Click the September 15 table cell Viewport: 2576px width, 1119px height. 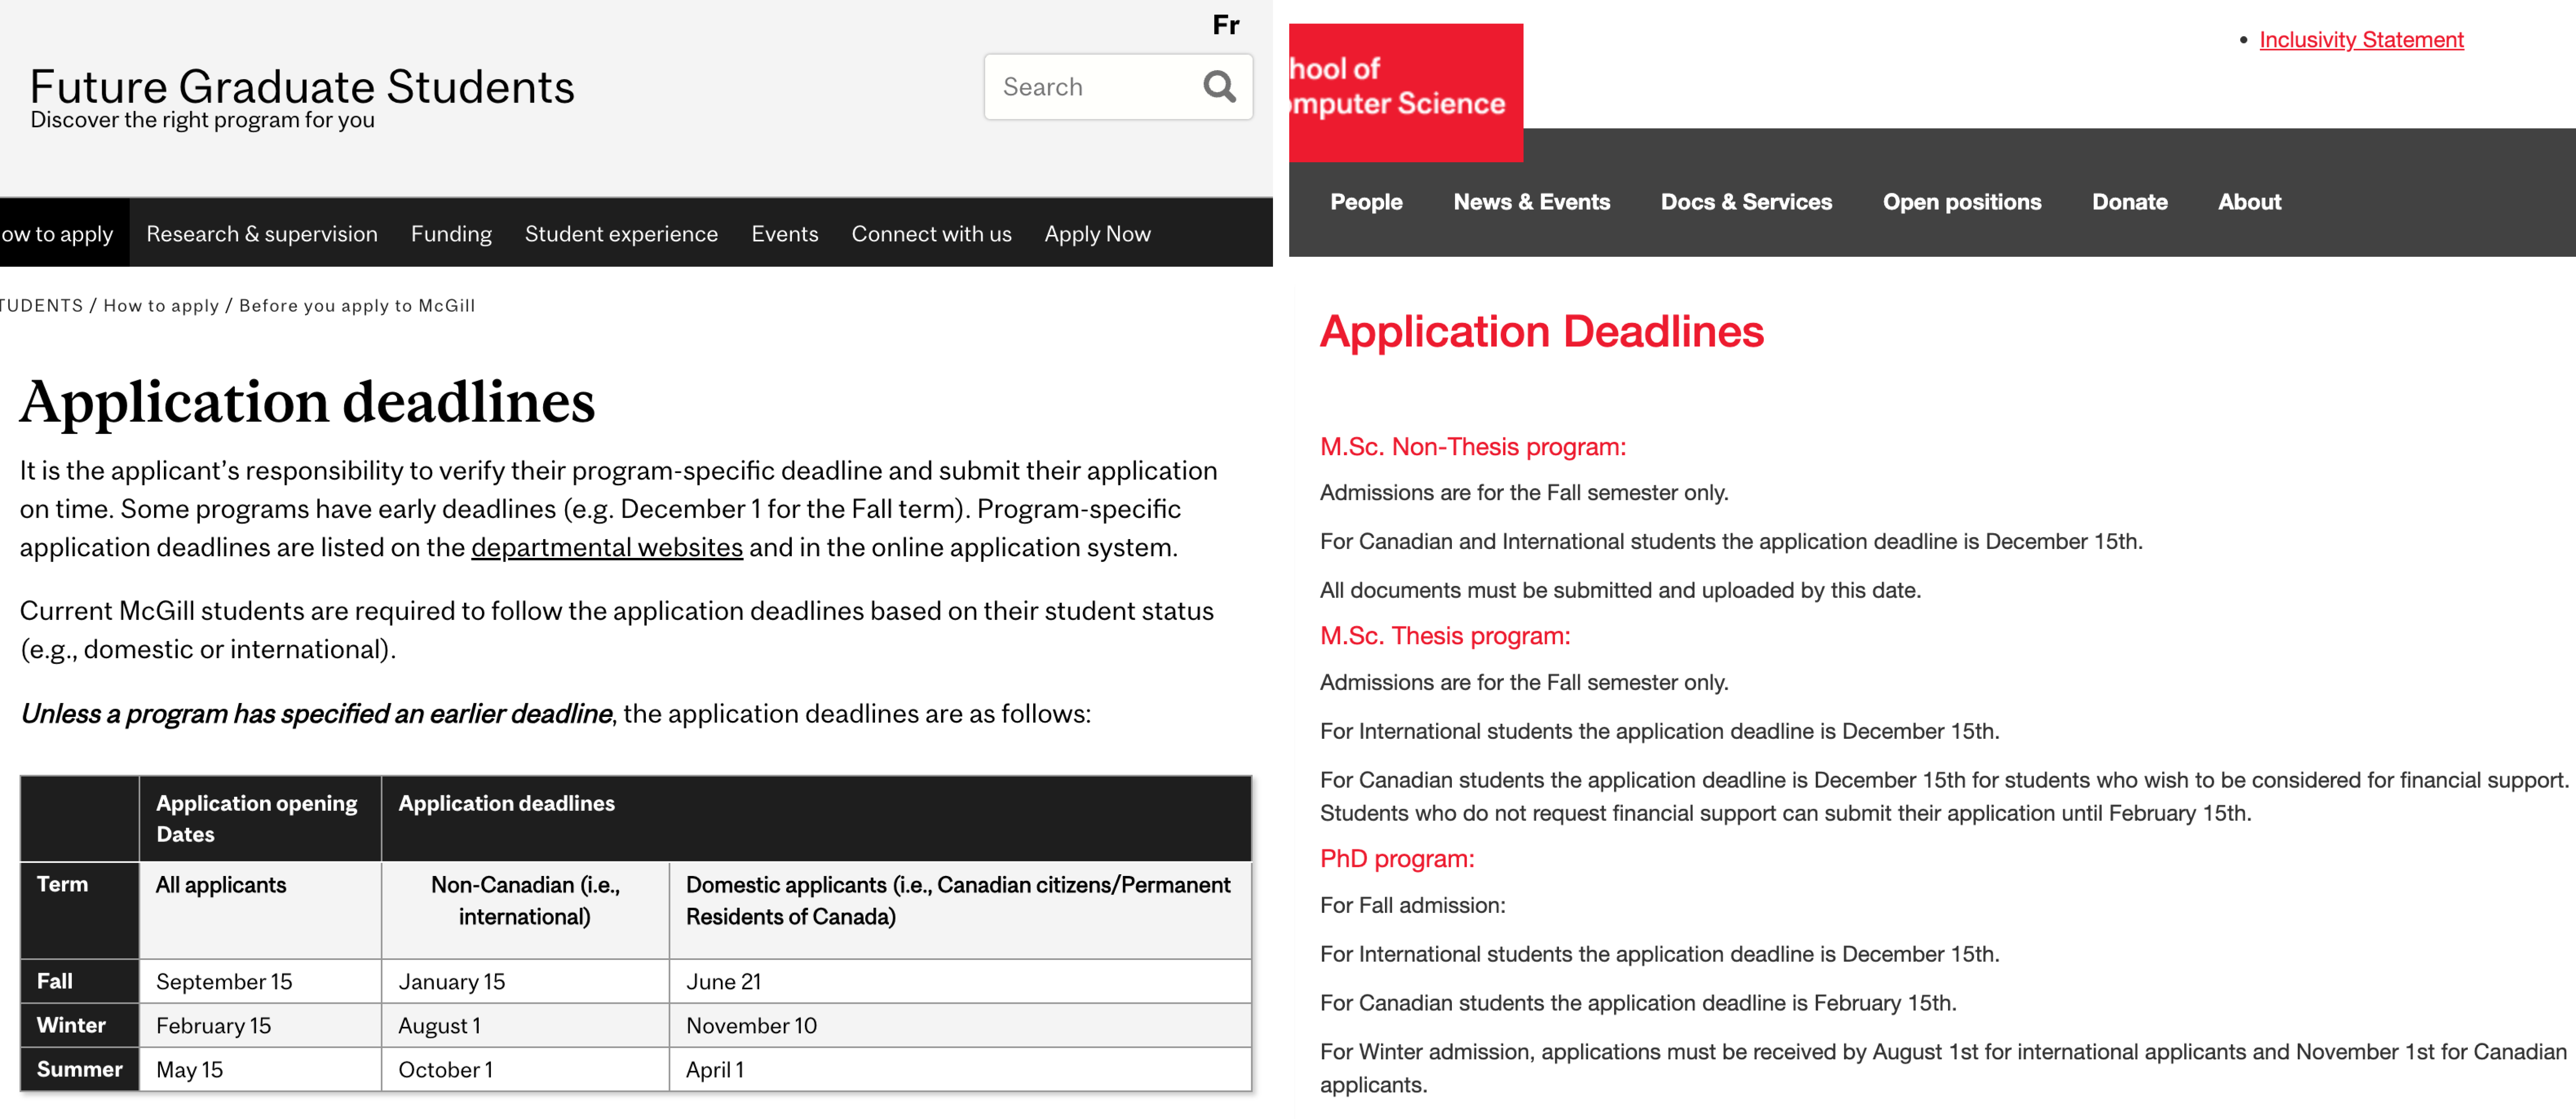[260, 981]
